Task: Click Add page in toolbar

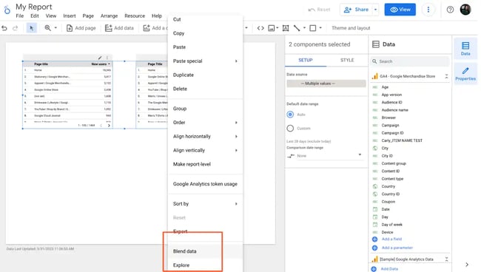Action: (x=81, y=28)
